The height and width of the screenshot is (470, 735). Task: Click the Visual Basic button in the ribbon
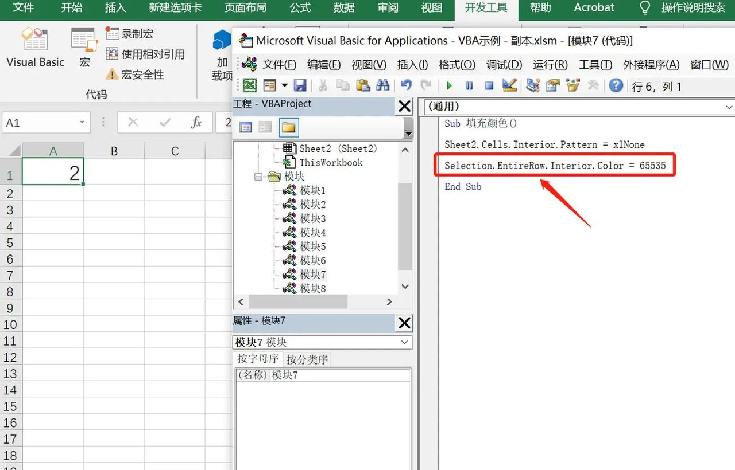click(x=34, y=49)
